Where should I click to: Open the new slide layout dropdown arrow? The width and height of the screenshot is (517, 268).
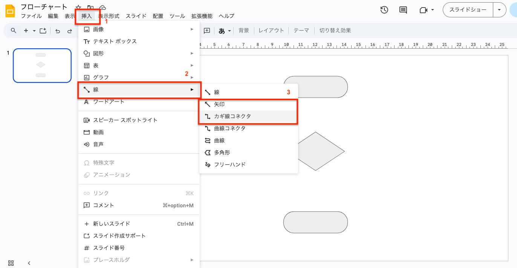point(34,31)
